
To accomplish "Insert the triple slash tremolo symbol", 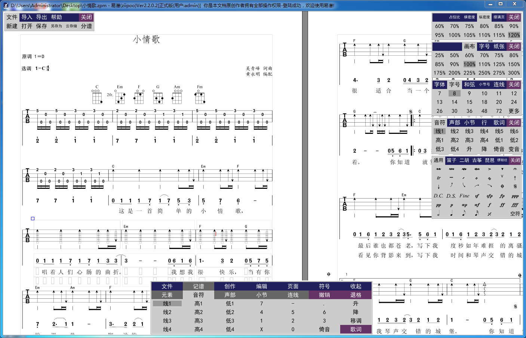I will (x=490, y=178).
